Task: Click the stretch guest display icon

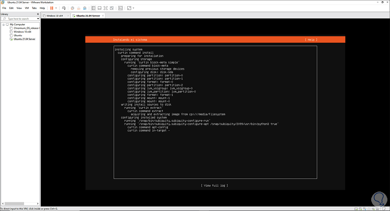Action: coord(129,8)
